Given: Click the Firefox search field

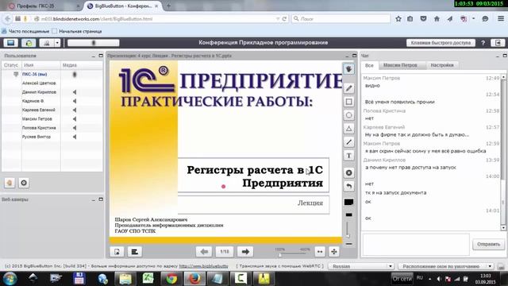Looking at the screenshot, I should coord(341,19).
